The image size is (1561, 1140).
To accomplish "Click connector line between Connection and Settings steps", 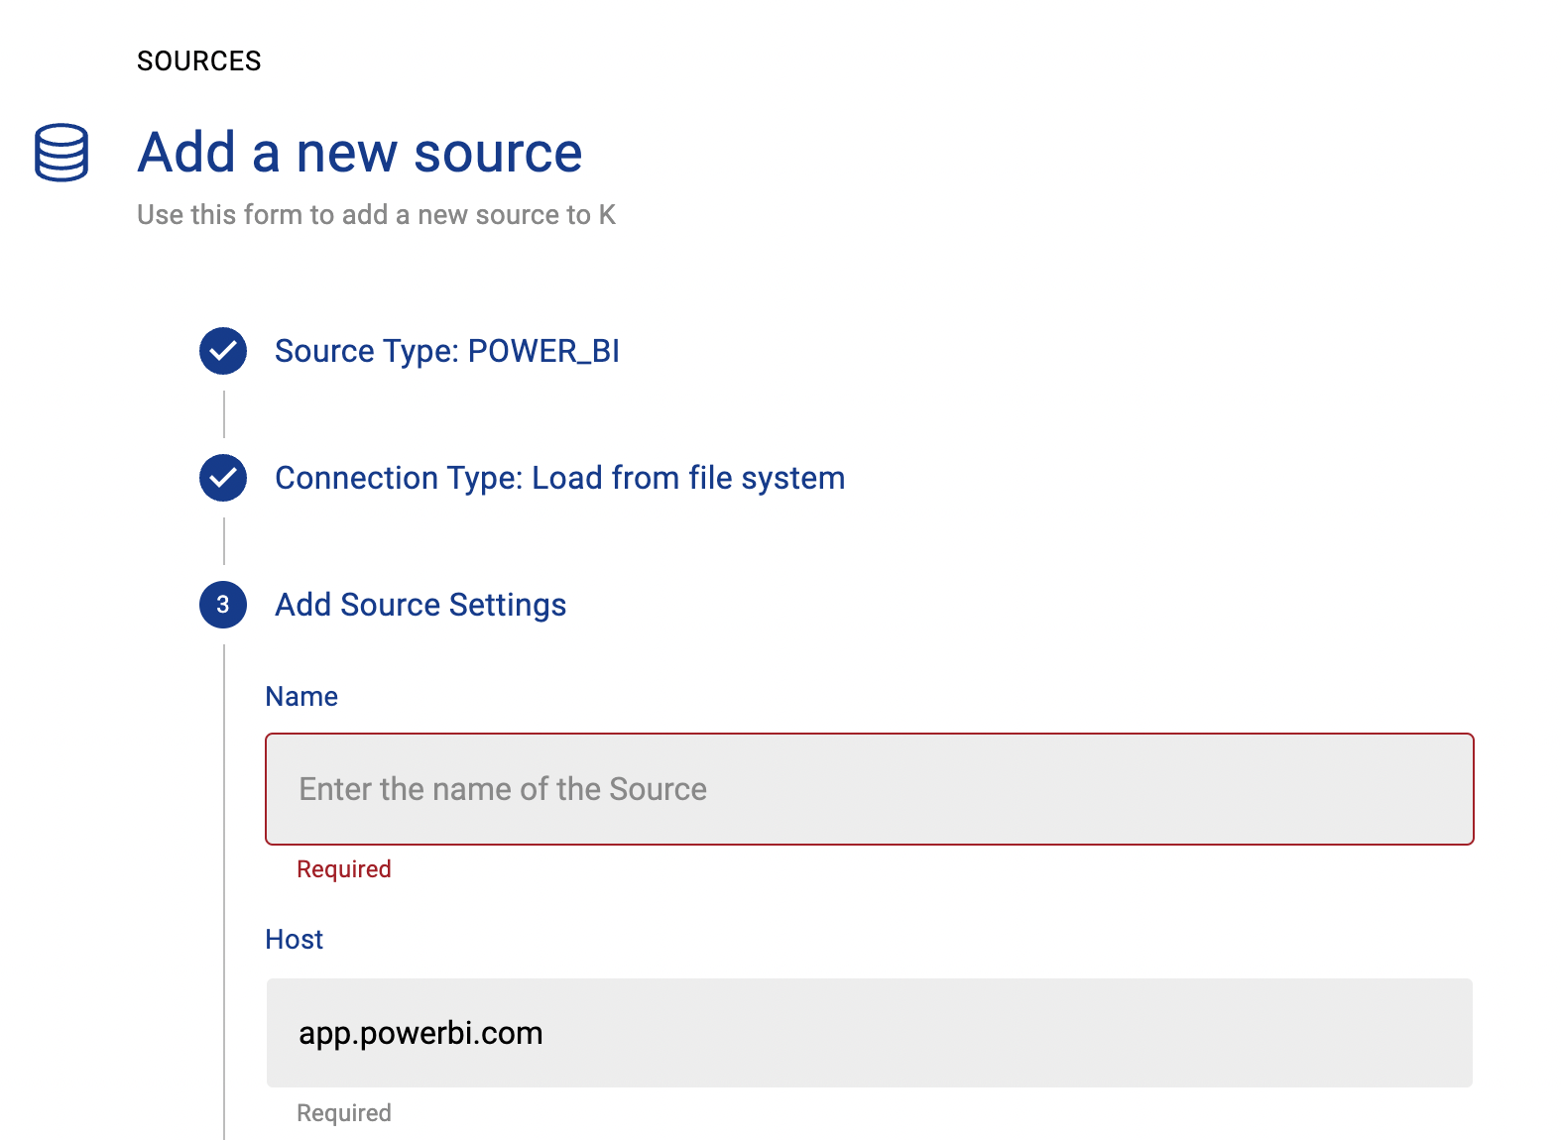I will coord(224,541).
